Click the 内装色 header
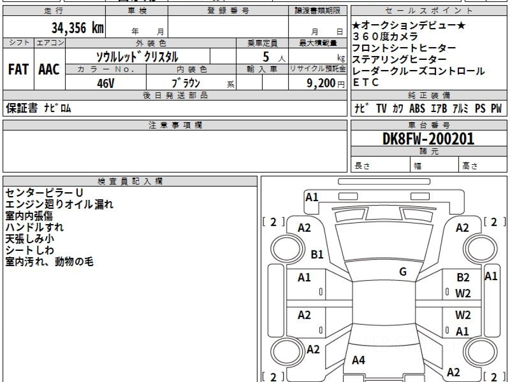The height and width of the screenshot is (382, 510). point(192,70)
